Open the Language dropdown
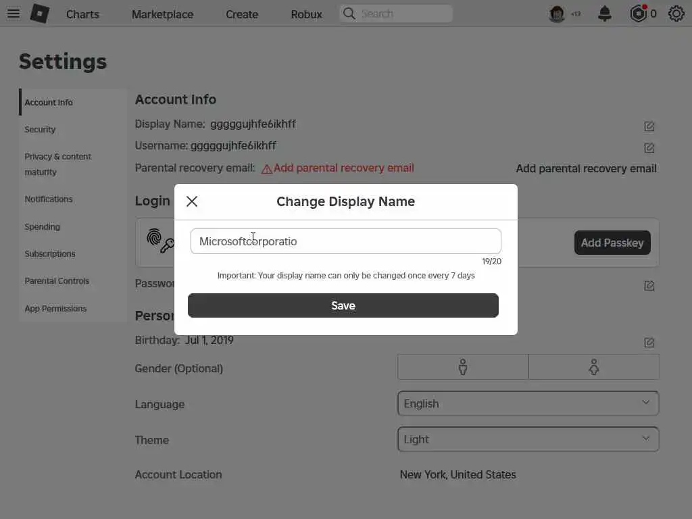 point(528,403)
